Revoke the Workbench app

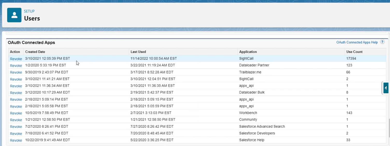click(16, 113)
